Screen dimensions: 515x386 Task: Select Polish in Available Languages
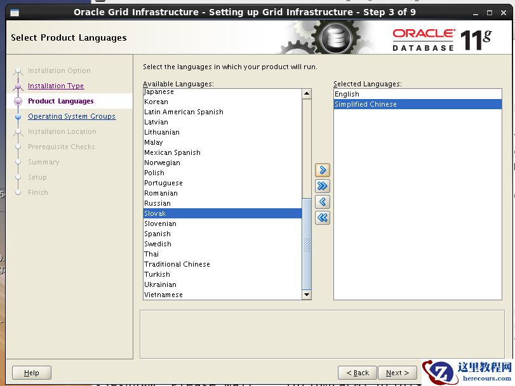coord(222,173)
